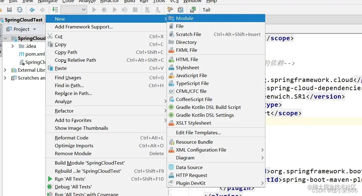This screenshot has width=362, height=196.
Task: Click the CFML/CFC file icon
Action: click(x=171, y=91)
